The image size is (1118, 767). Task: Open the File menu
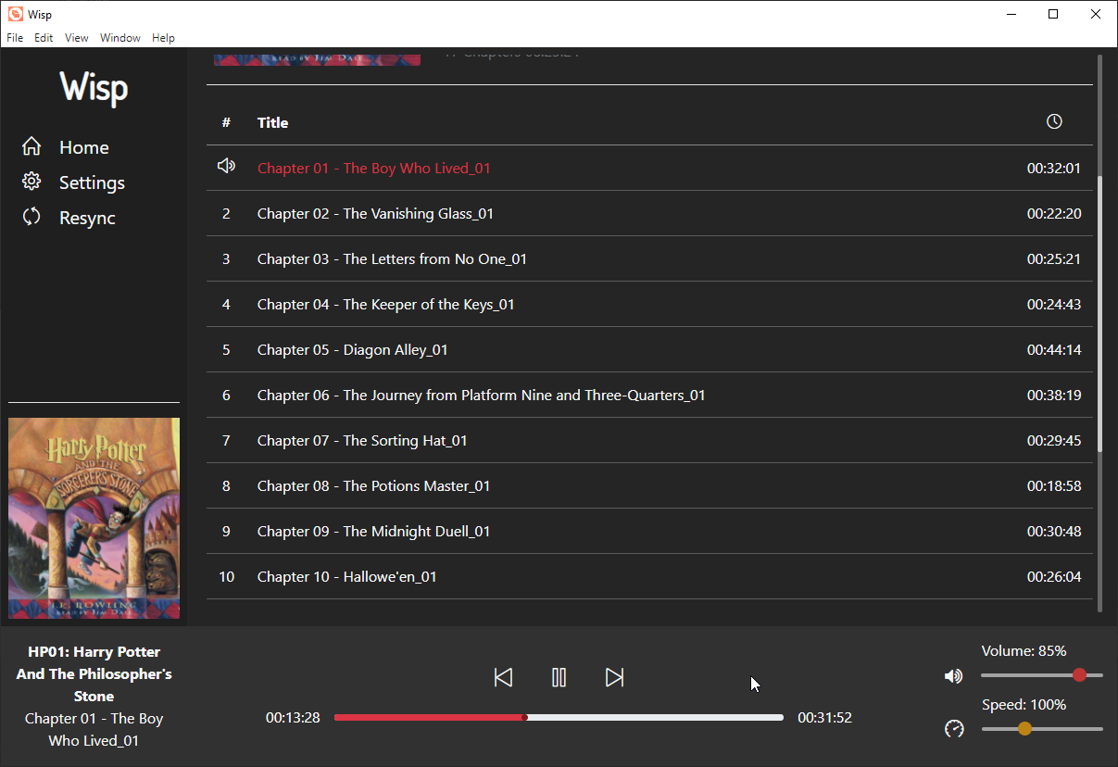tap(15, 38)
